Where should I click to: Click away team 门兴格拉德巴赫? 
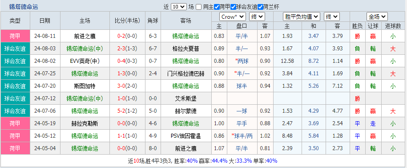186,74
